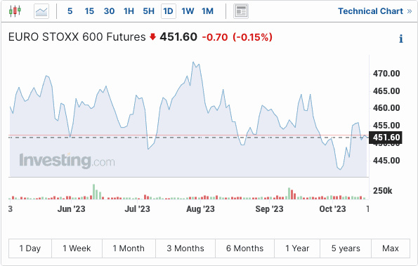Click the -0.70 price change value
The height and width of the screenshot is (266, 418).
[x=215, y=37]
